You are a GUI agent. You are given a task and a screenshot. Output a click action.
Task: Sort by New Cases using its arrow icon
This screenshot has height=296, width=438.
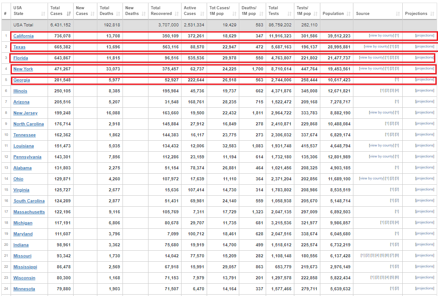point(93,14)
